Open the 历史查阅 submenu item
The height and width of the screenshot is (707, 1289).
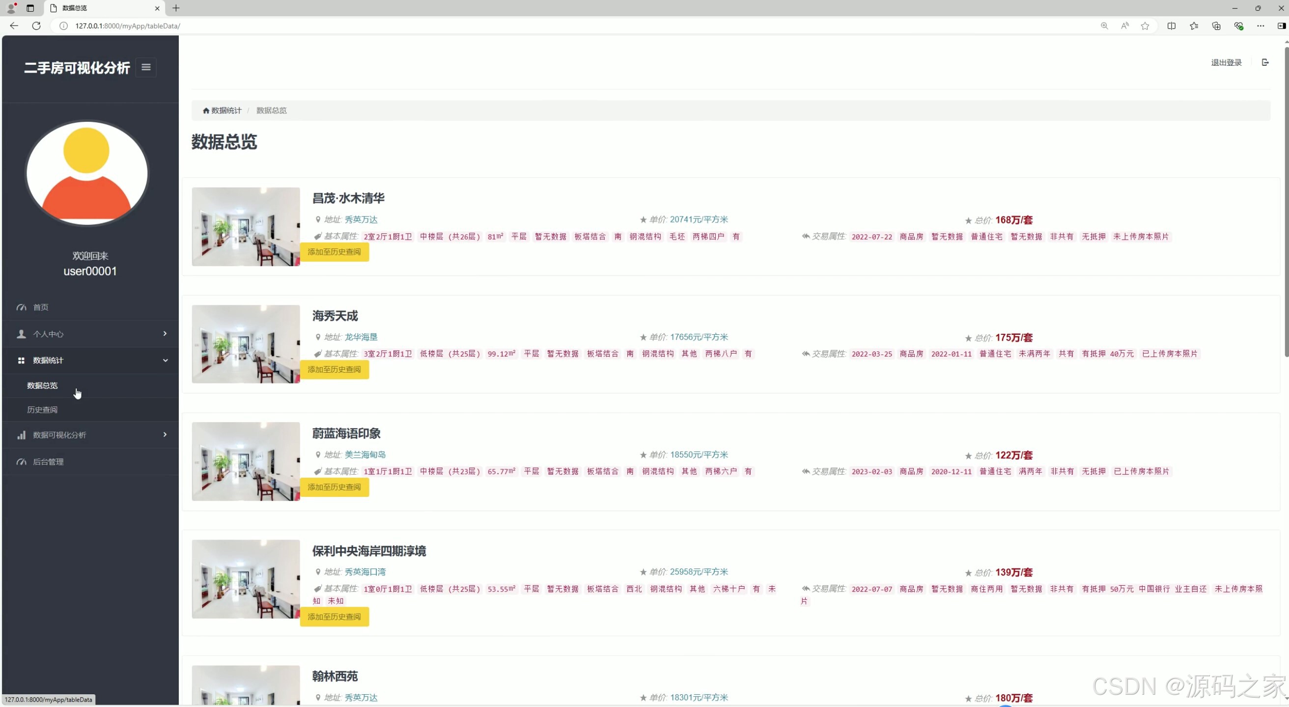tap(42, 409)
